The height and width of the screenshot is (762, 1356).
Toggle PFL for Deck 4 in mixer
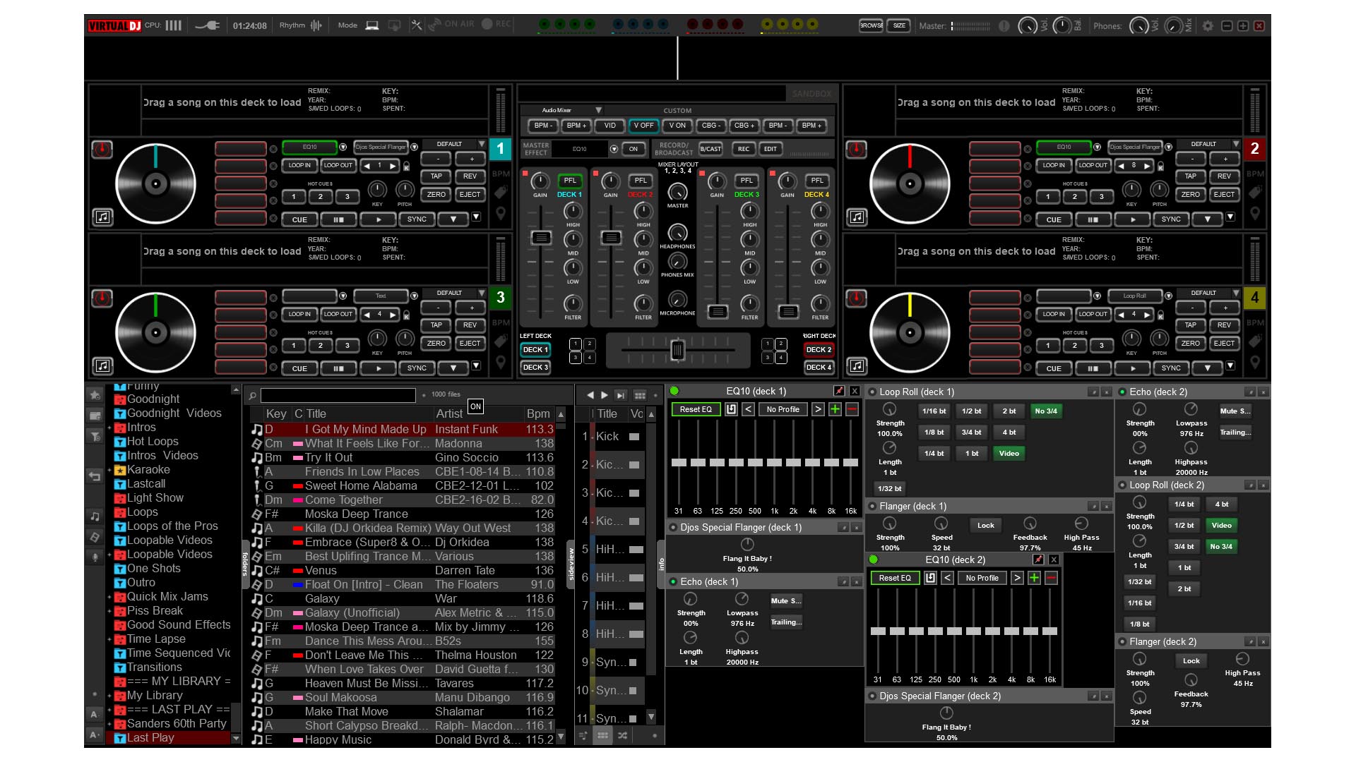817,181
